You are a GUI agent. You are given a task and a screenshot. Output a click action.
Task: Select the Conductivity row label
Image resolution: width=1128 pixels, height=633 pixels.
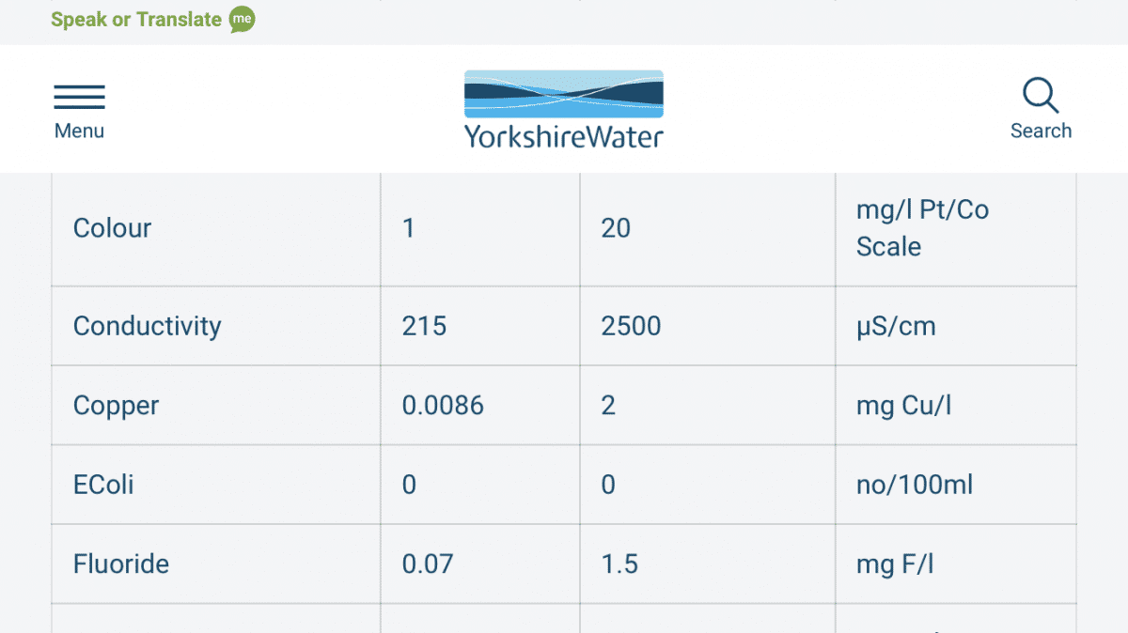148,326
